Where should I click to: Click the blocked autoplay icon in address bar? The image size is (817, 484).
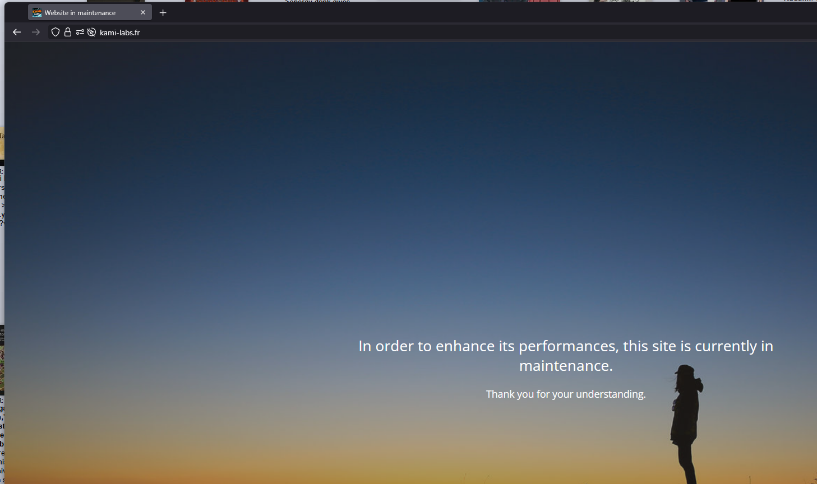91,32
